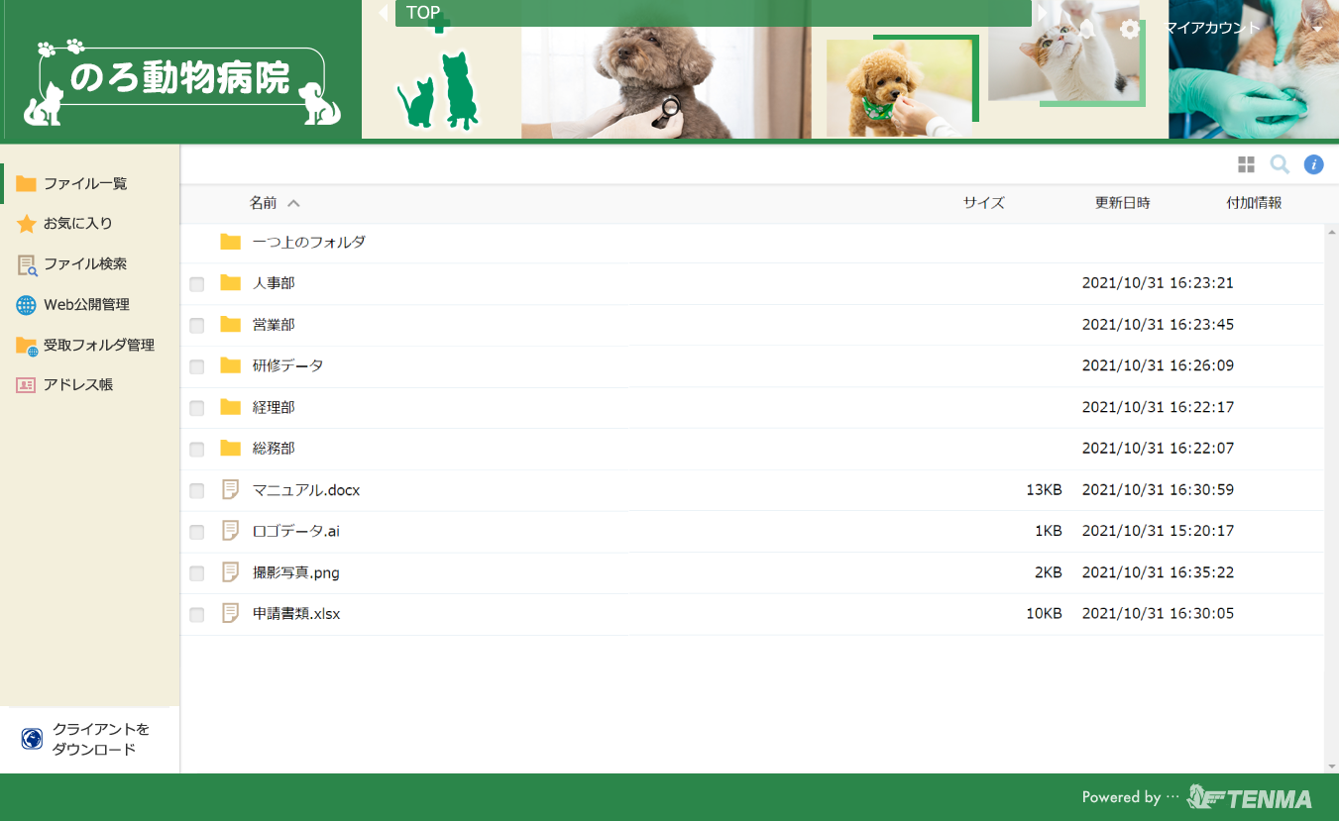Select the 撮影写真.png checkbox

(x=197, y=573)
